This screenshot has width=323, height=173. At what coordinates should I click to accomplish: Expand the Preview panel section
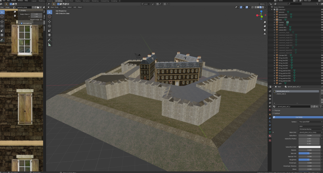(x=277, y=110)
